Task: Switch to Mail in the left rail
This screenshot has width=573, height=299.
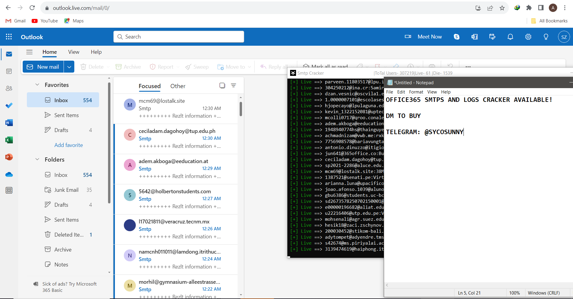Action: click(x=9, y=54)
